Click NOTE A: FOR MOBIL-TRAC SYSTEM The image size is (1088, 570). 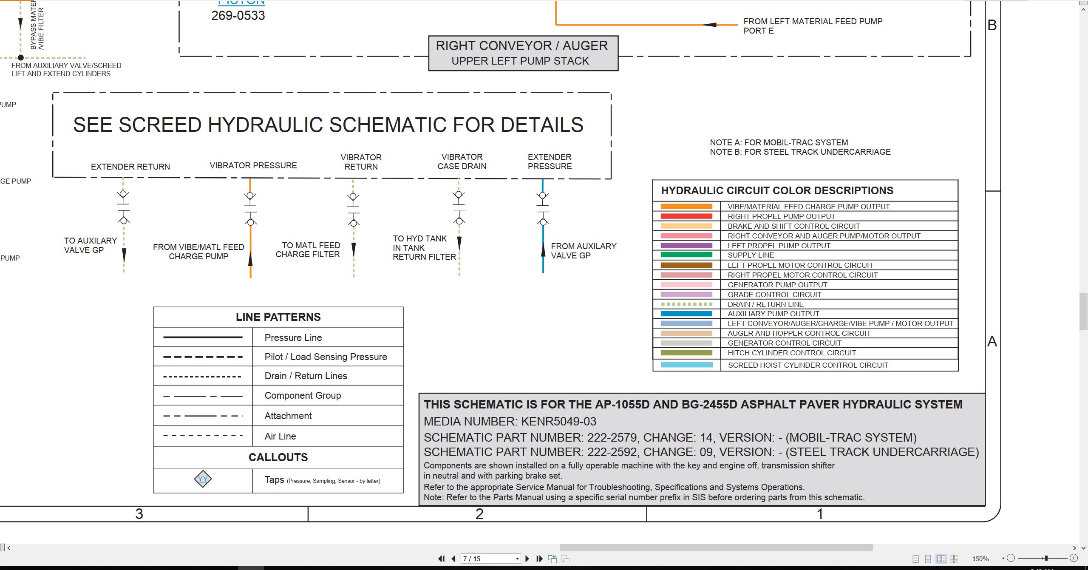[x=779, y=142]
